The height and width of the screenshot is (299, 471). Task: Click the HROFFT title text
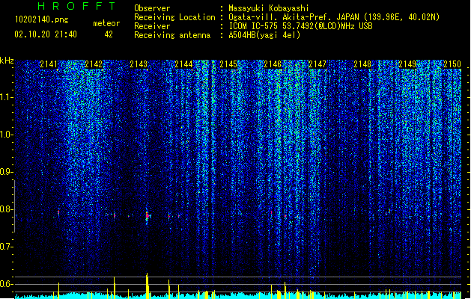click(x=76, y=6)
